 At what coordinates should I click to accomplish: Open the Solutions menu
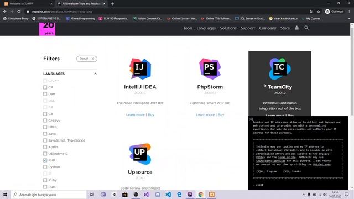click(228, 28)
